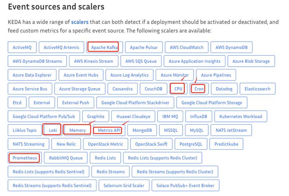The width and height of the screenshot is (289, 196).
Task: Open the Selenium Grid Scaler
Action: pyautogui.click(x=124, y=185)
